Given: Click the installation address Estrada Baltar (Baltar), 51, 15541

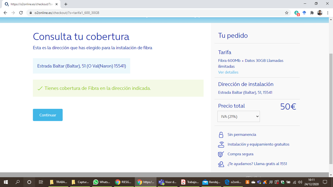Looking at the screenshot, I should pos(245,93).
